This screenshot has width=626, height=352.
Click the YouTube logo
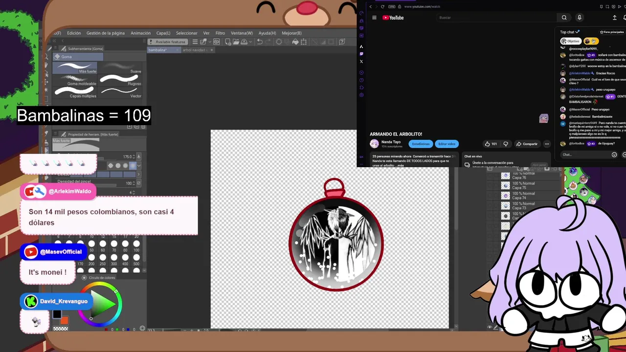point(393,18)
